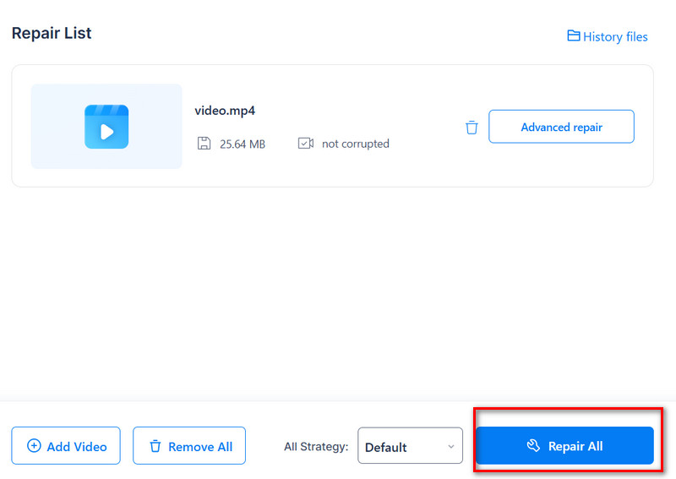676x479 pixels.
Task: Open the Default strategy dropdown
Action: tap(410, 446)
